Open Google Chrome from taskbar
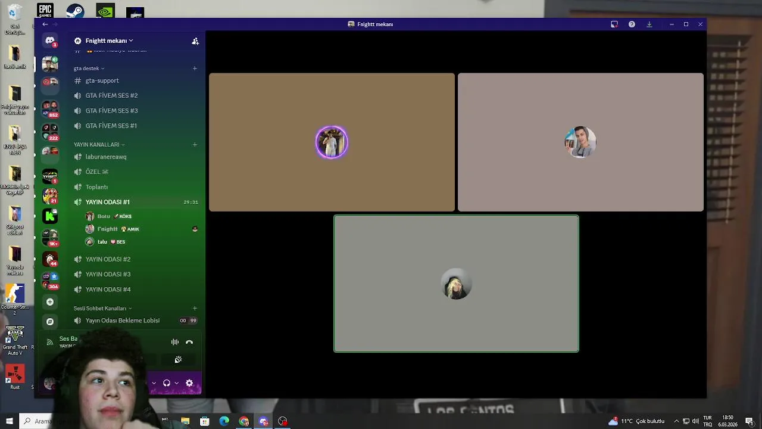 click(x=244, y=421)
